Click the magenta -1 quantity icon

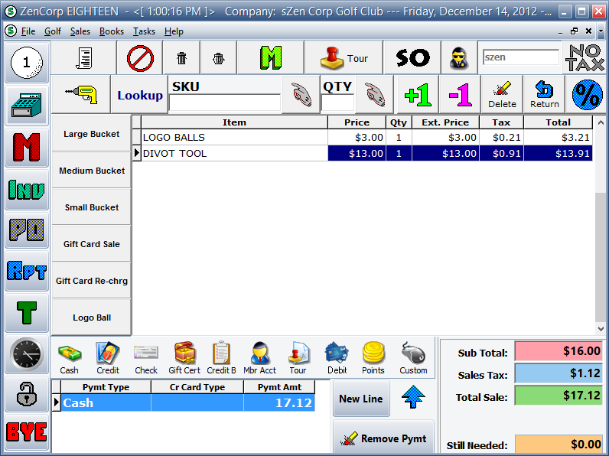coord(460,94)
